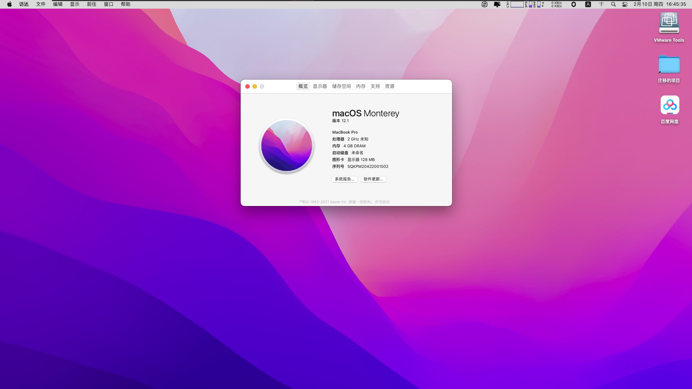
Task: Click the display mirroring menu bar icon
Action: [x=497, y=4]
